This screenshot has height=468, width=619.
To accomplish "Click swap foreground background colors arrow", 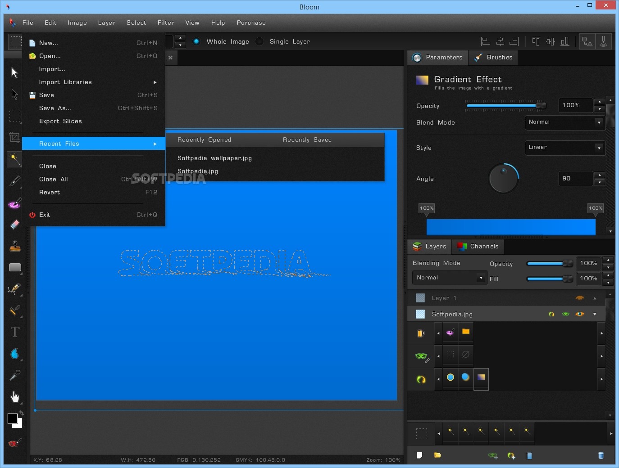I will [x=21, y=413].
